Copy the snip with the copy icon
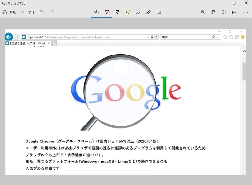This screenshot has height=185, width=252. pos(224,12)
